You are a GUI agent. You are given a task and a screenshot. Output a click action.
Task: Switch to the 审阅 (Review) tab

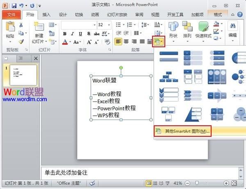(x=139, y=15)
